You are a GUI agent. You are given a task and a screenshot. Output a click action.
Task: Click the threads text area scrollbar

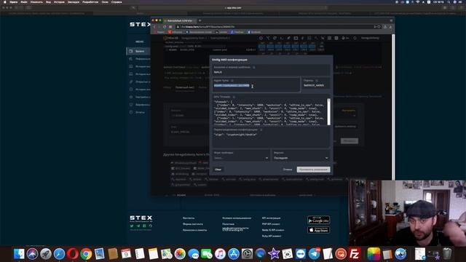pos(328,112)
